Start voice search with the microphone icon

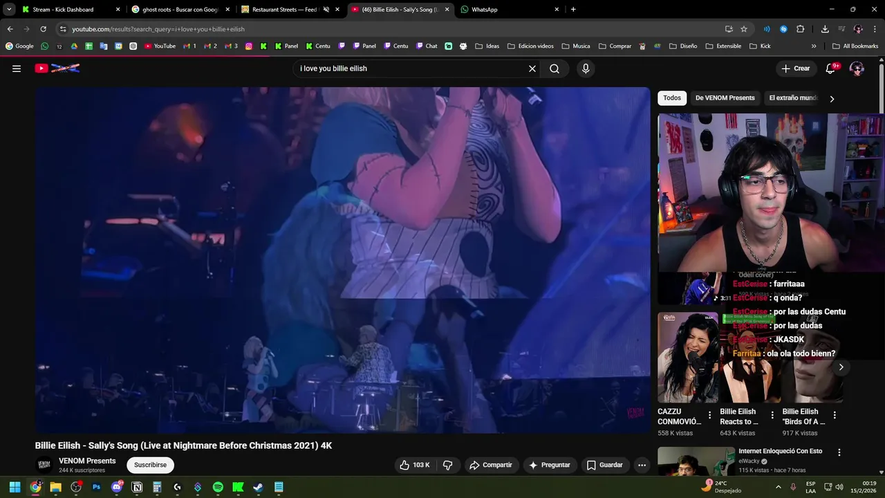(586, 68)
